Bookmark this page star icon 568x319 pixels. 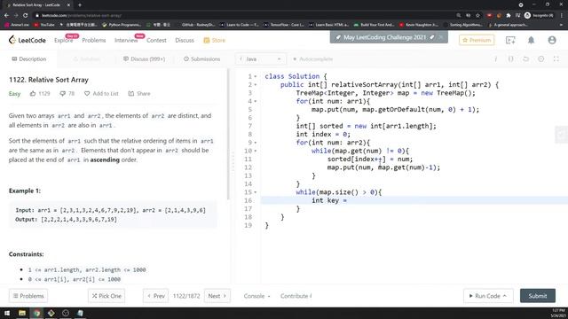point(477,16)
